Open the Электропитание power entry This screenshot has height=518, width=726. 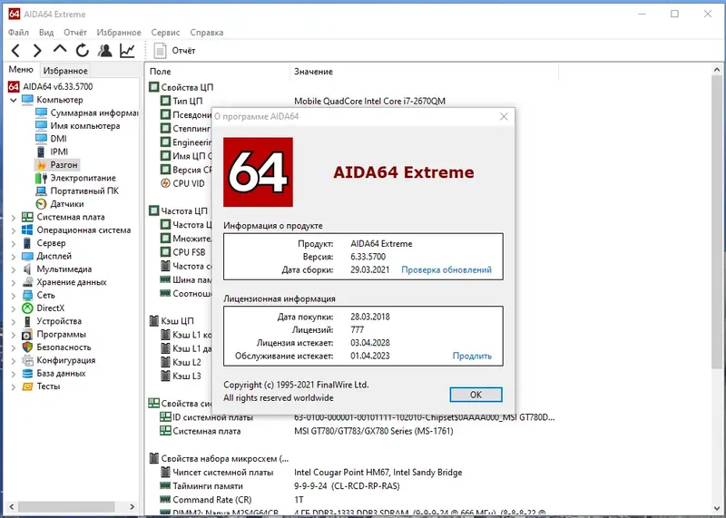pyautogui.click(x=76, y=178)
